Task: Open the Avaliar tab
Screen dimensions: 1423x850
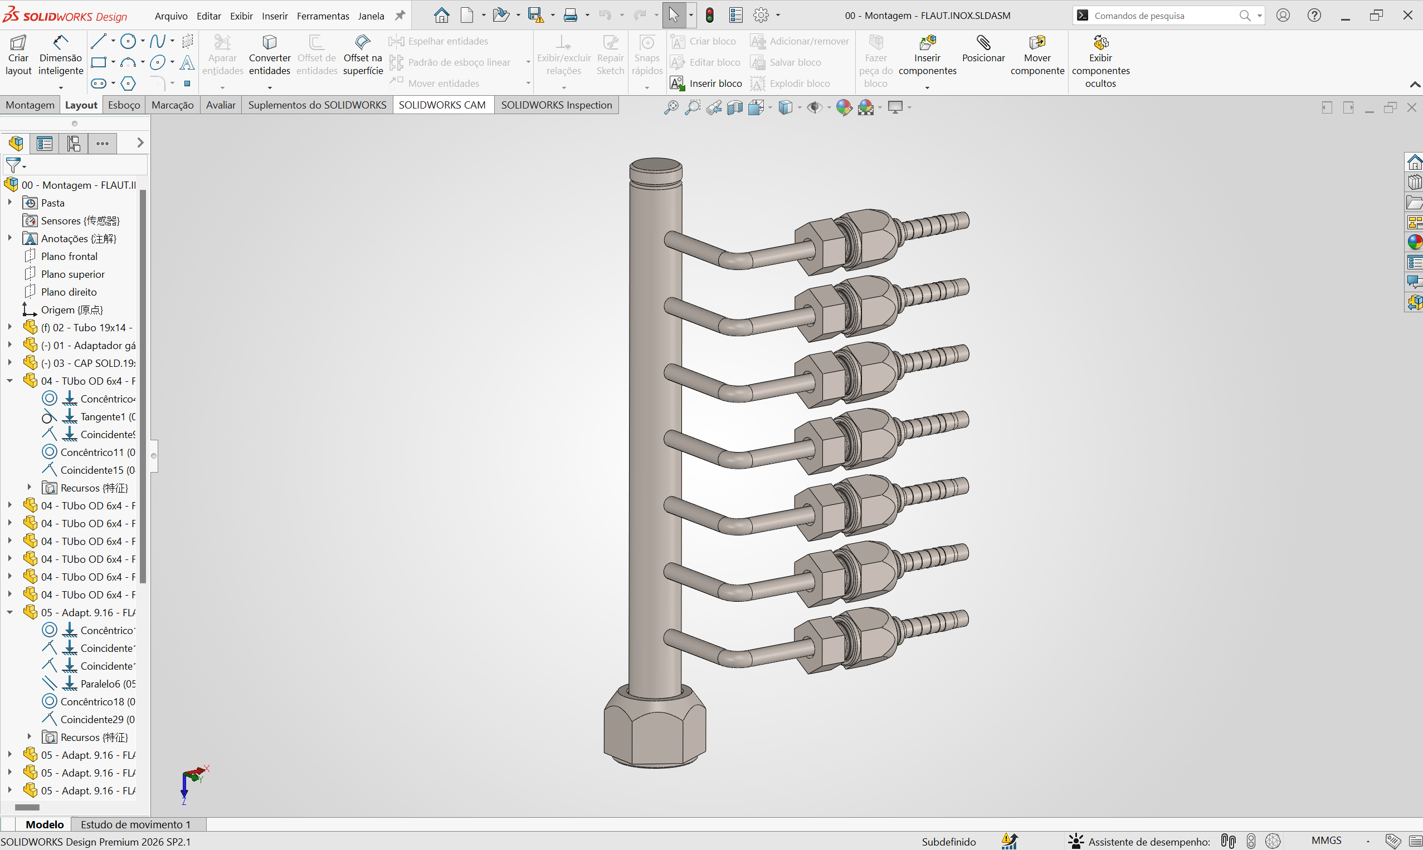Action: pyautogui.click(x=221, y=105)
